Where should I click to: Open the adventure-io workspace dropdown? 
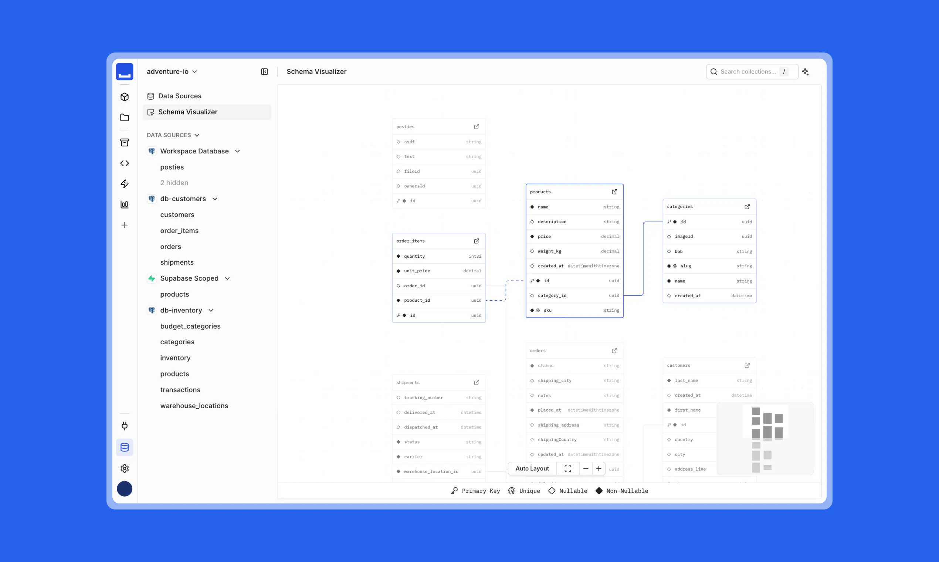tap(172, 72)
